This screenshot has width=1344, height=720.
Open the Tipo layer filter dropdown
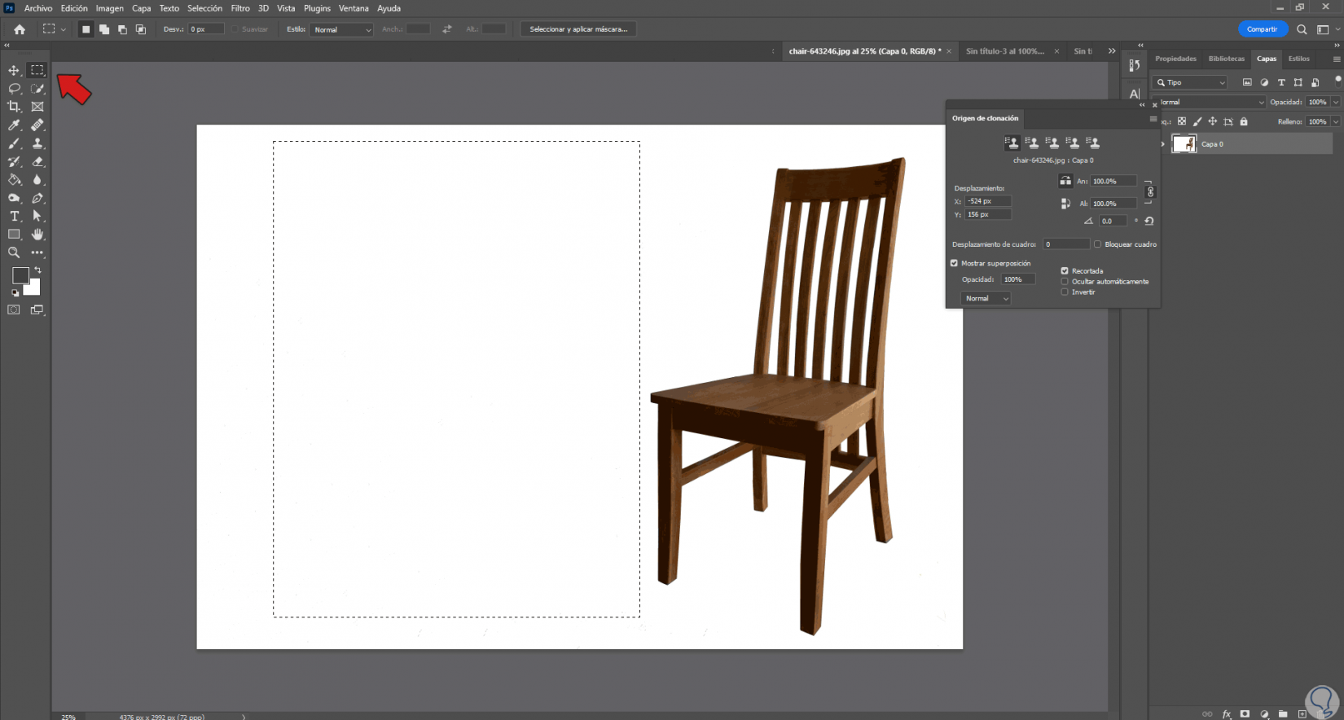pos(1190,82)
